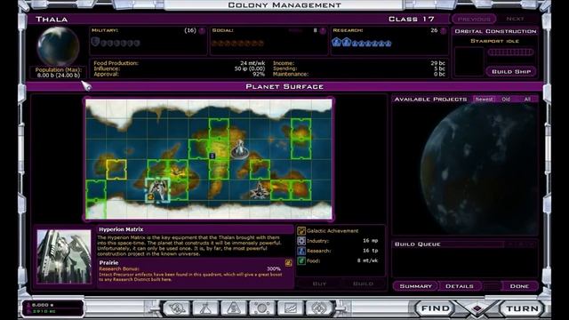This screenshot has height=320, width=569.
Task: Click the Build button under building stats
Action: pos(363,284)
